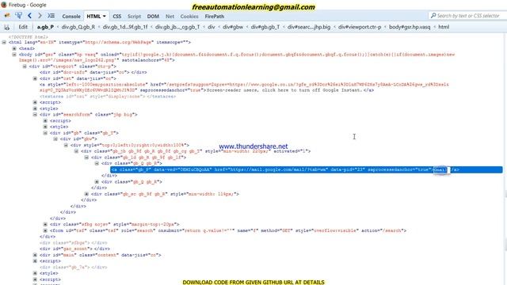Open the FirePath tab

(x=215, y=16)
